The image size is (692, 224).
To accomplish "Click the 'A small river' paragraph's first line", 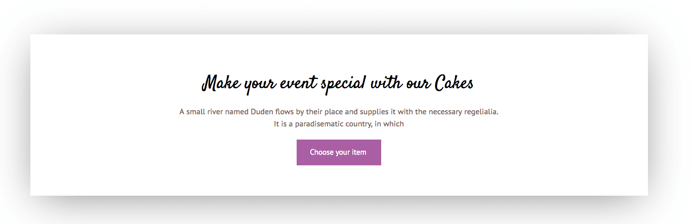I will point(339,112).
